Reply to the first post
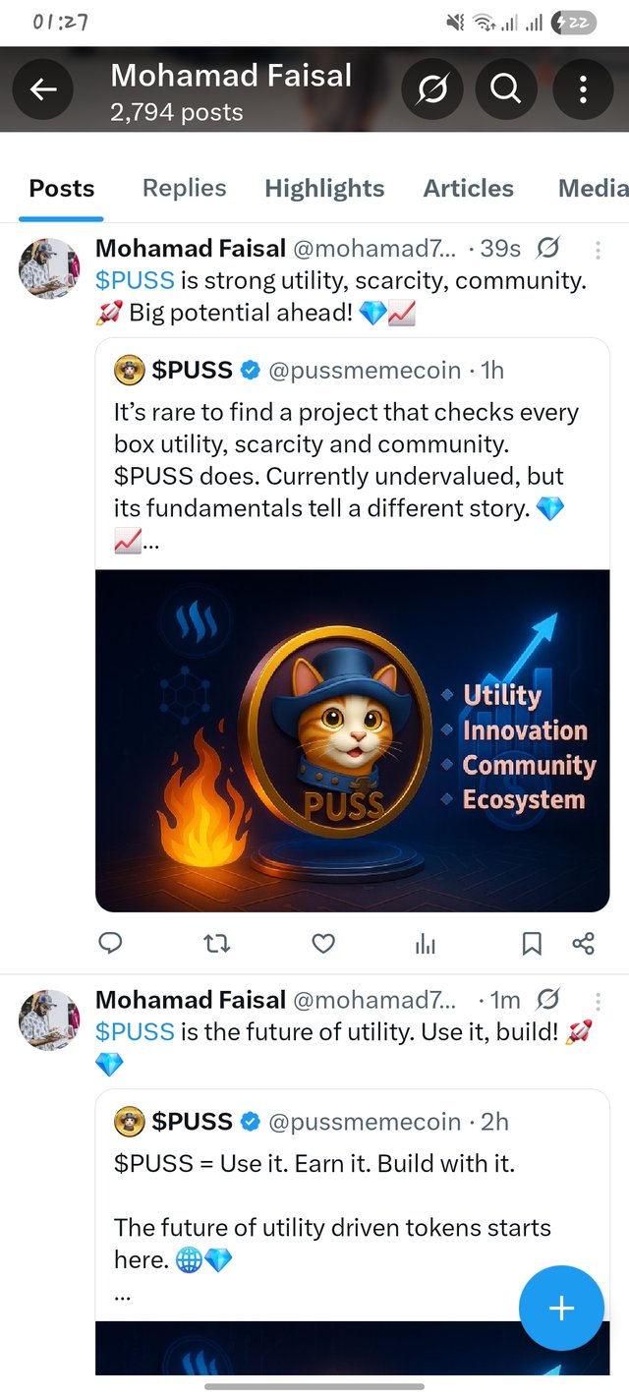Screen dimensions: 629x1398 [111, 944]
